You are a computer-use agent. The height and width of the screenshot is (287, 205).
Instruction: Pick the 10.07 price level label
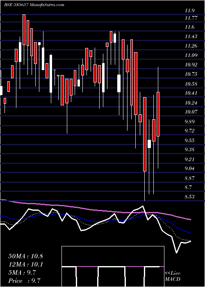(x=191, y=112)
